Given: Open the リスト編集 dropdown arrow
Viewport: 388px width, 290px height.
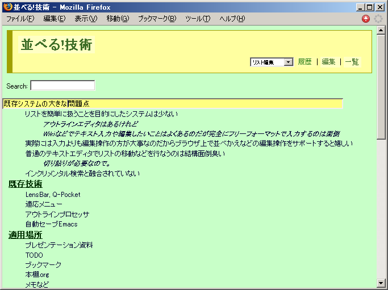Looking at the screenshot, I should 289,62.
